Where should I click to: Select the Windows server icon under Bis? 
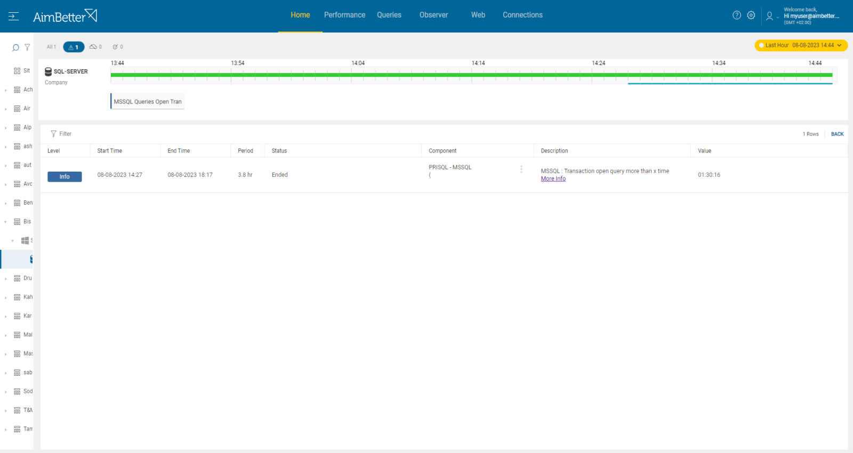click(25, 241)
